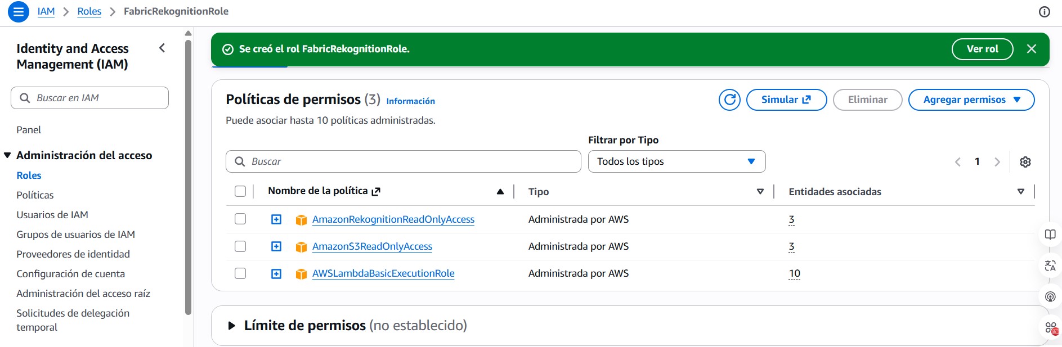The image size is (1062, 347).
Task: Expand AWSLambdaBasicExecutionRole policy details
Action: [276, 274]
